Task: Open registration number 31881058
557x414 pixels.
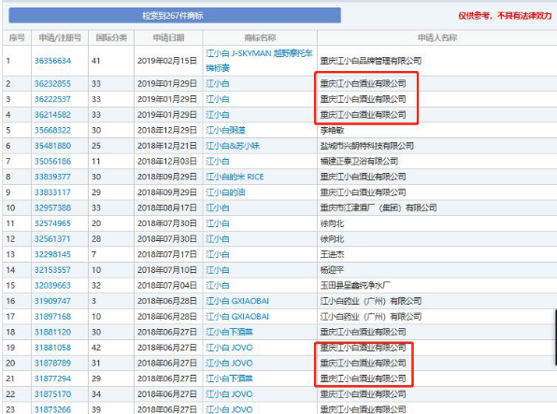Action: pos(52,348)
